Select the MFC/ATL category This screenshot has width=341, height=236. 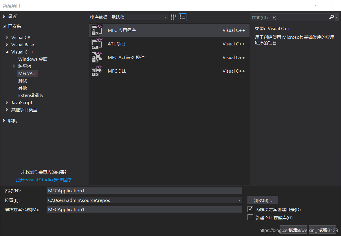click(28, 73)
